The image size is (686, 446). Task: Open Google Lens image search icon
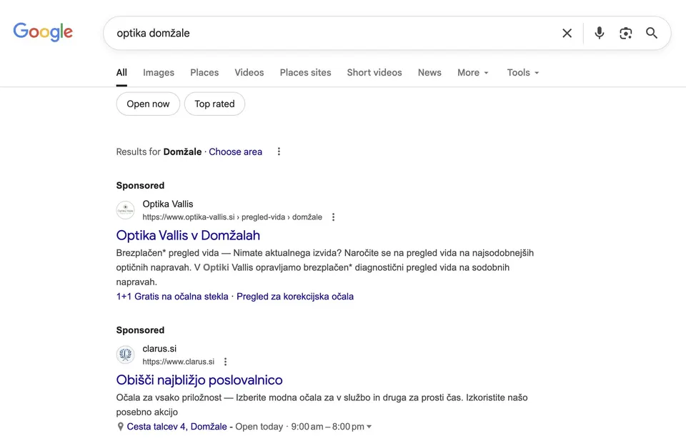coord(626,34)
